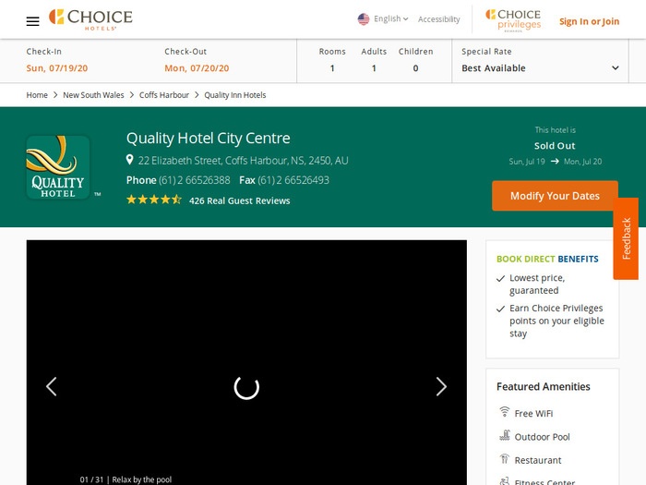Click Sign In or Join
Screen dimensions: 646x485
(x=589, y=21)
